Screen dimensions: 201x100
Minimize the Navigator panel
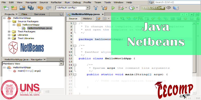61,59
